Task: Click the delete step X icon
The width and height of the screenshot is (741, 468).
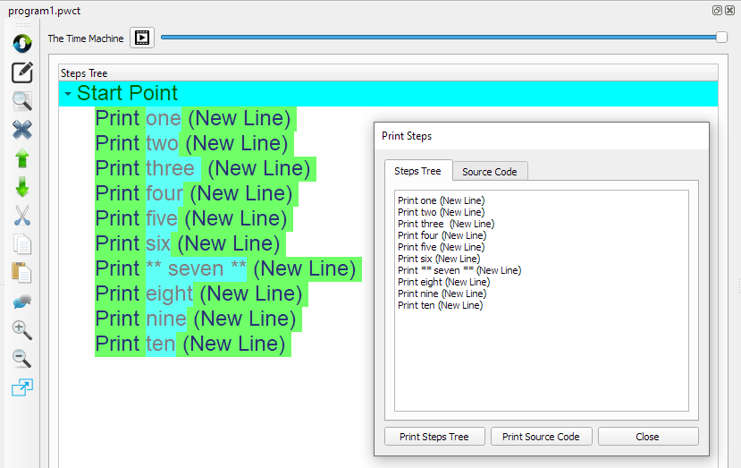Action: click(22, 130)
